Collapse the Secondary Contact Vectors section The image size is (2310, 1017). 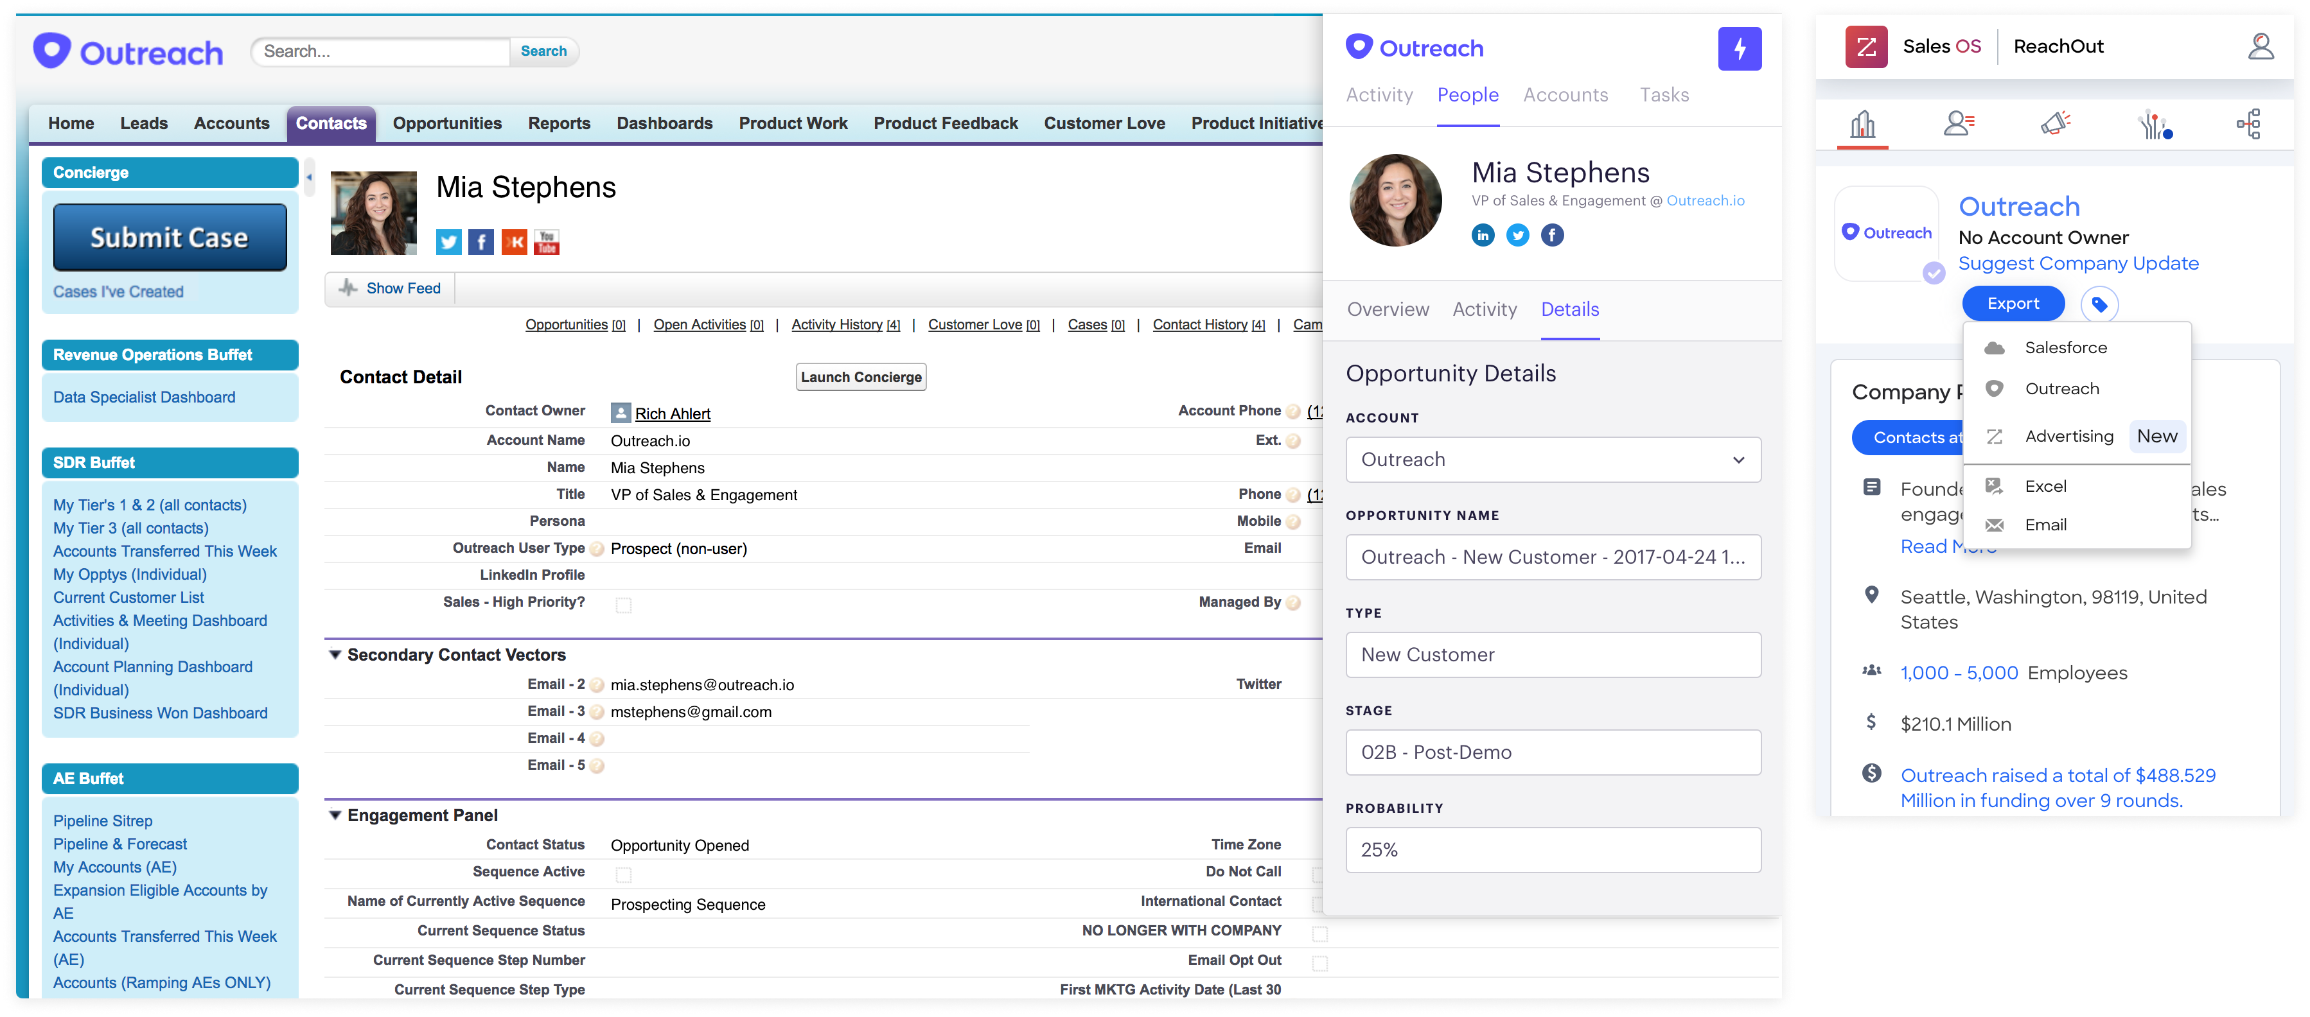click(x=335, y=655)
